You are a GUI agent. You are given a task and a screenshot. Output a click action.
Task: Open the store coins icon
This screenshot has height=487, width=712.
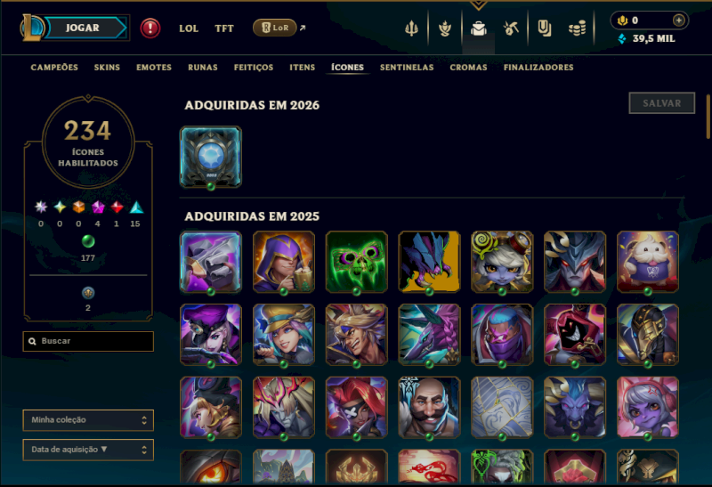[x=577, y=29]
